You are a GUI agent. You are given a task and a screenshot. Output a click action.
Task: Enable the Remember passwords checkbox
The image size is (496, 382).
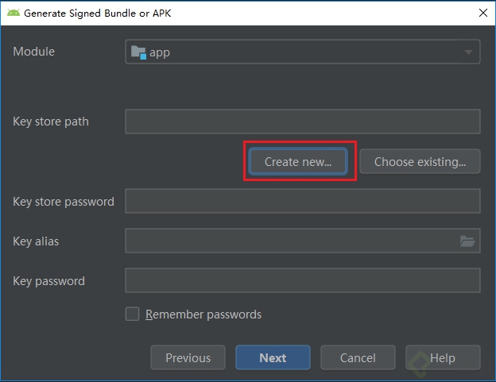(132, 314)
